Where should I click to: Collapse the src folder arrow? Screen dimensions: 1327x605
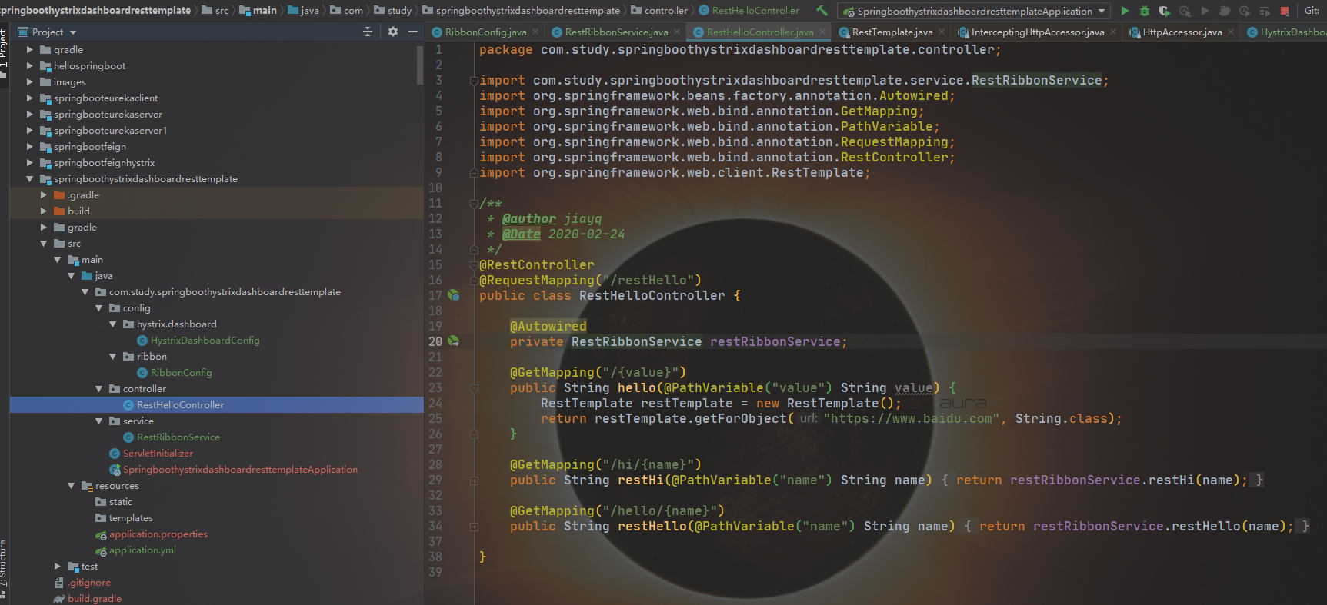coord(44,244)
